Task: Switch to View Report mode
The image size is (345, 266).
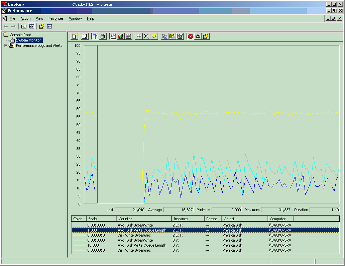Action: tap(128, 36)
